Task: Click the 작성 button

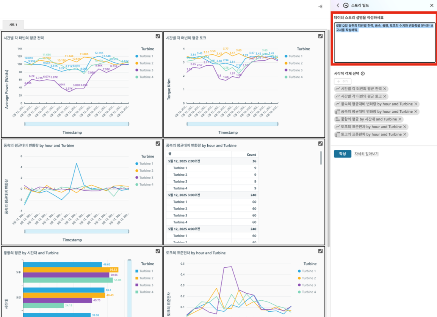Action: 343,154
